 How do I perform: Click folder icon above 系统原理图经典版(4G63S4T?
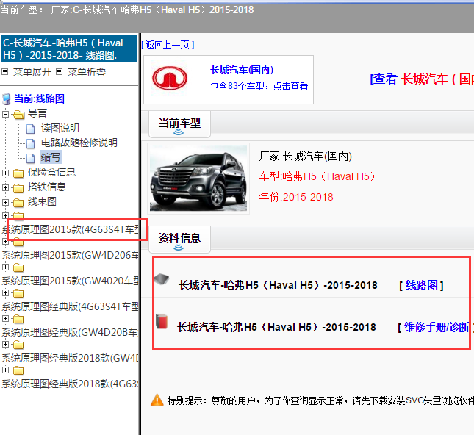(x=18, y=293)
